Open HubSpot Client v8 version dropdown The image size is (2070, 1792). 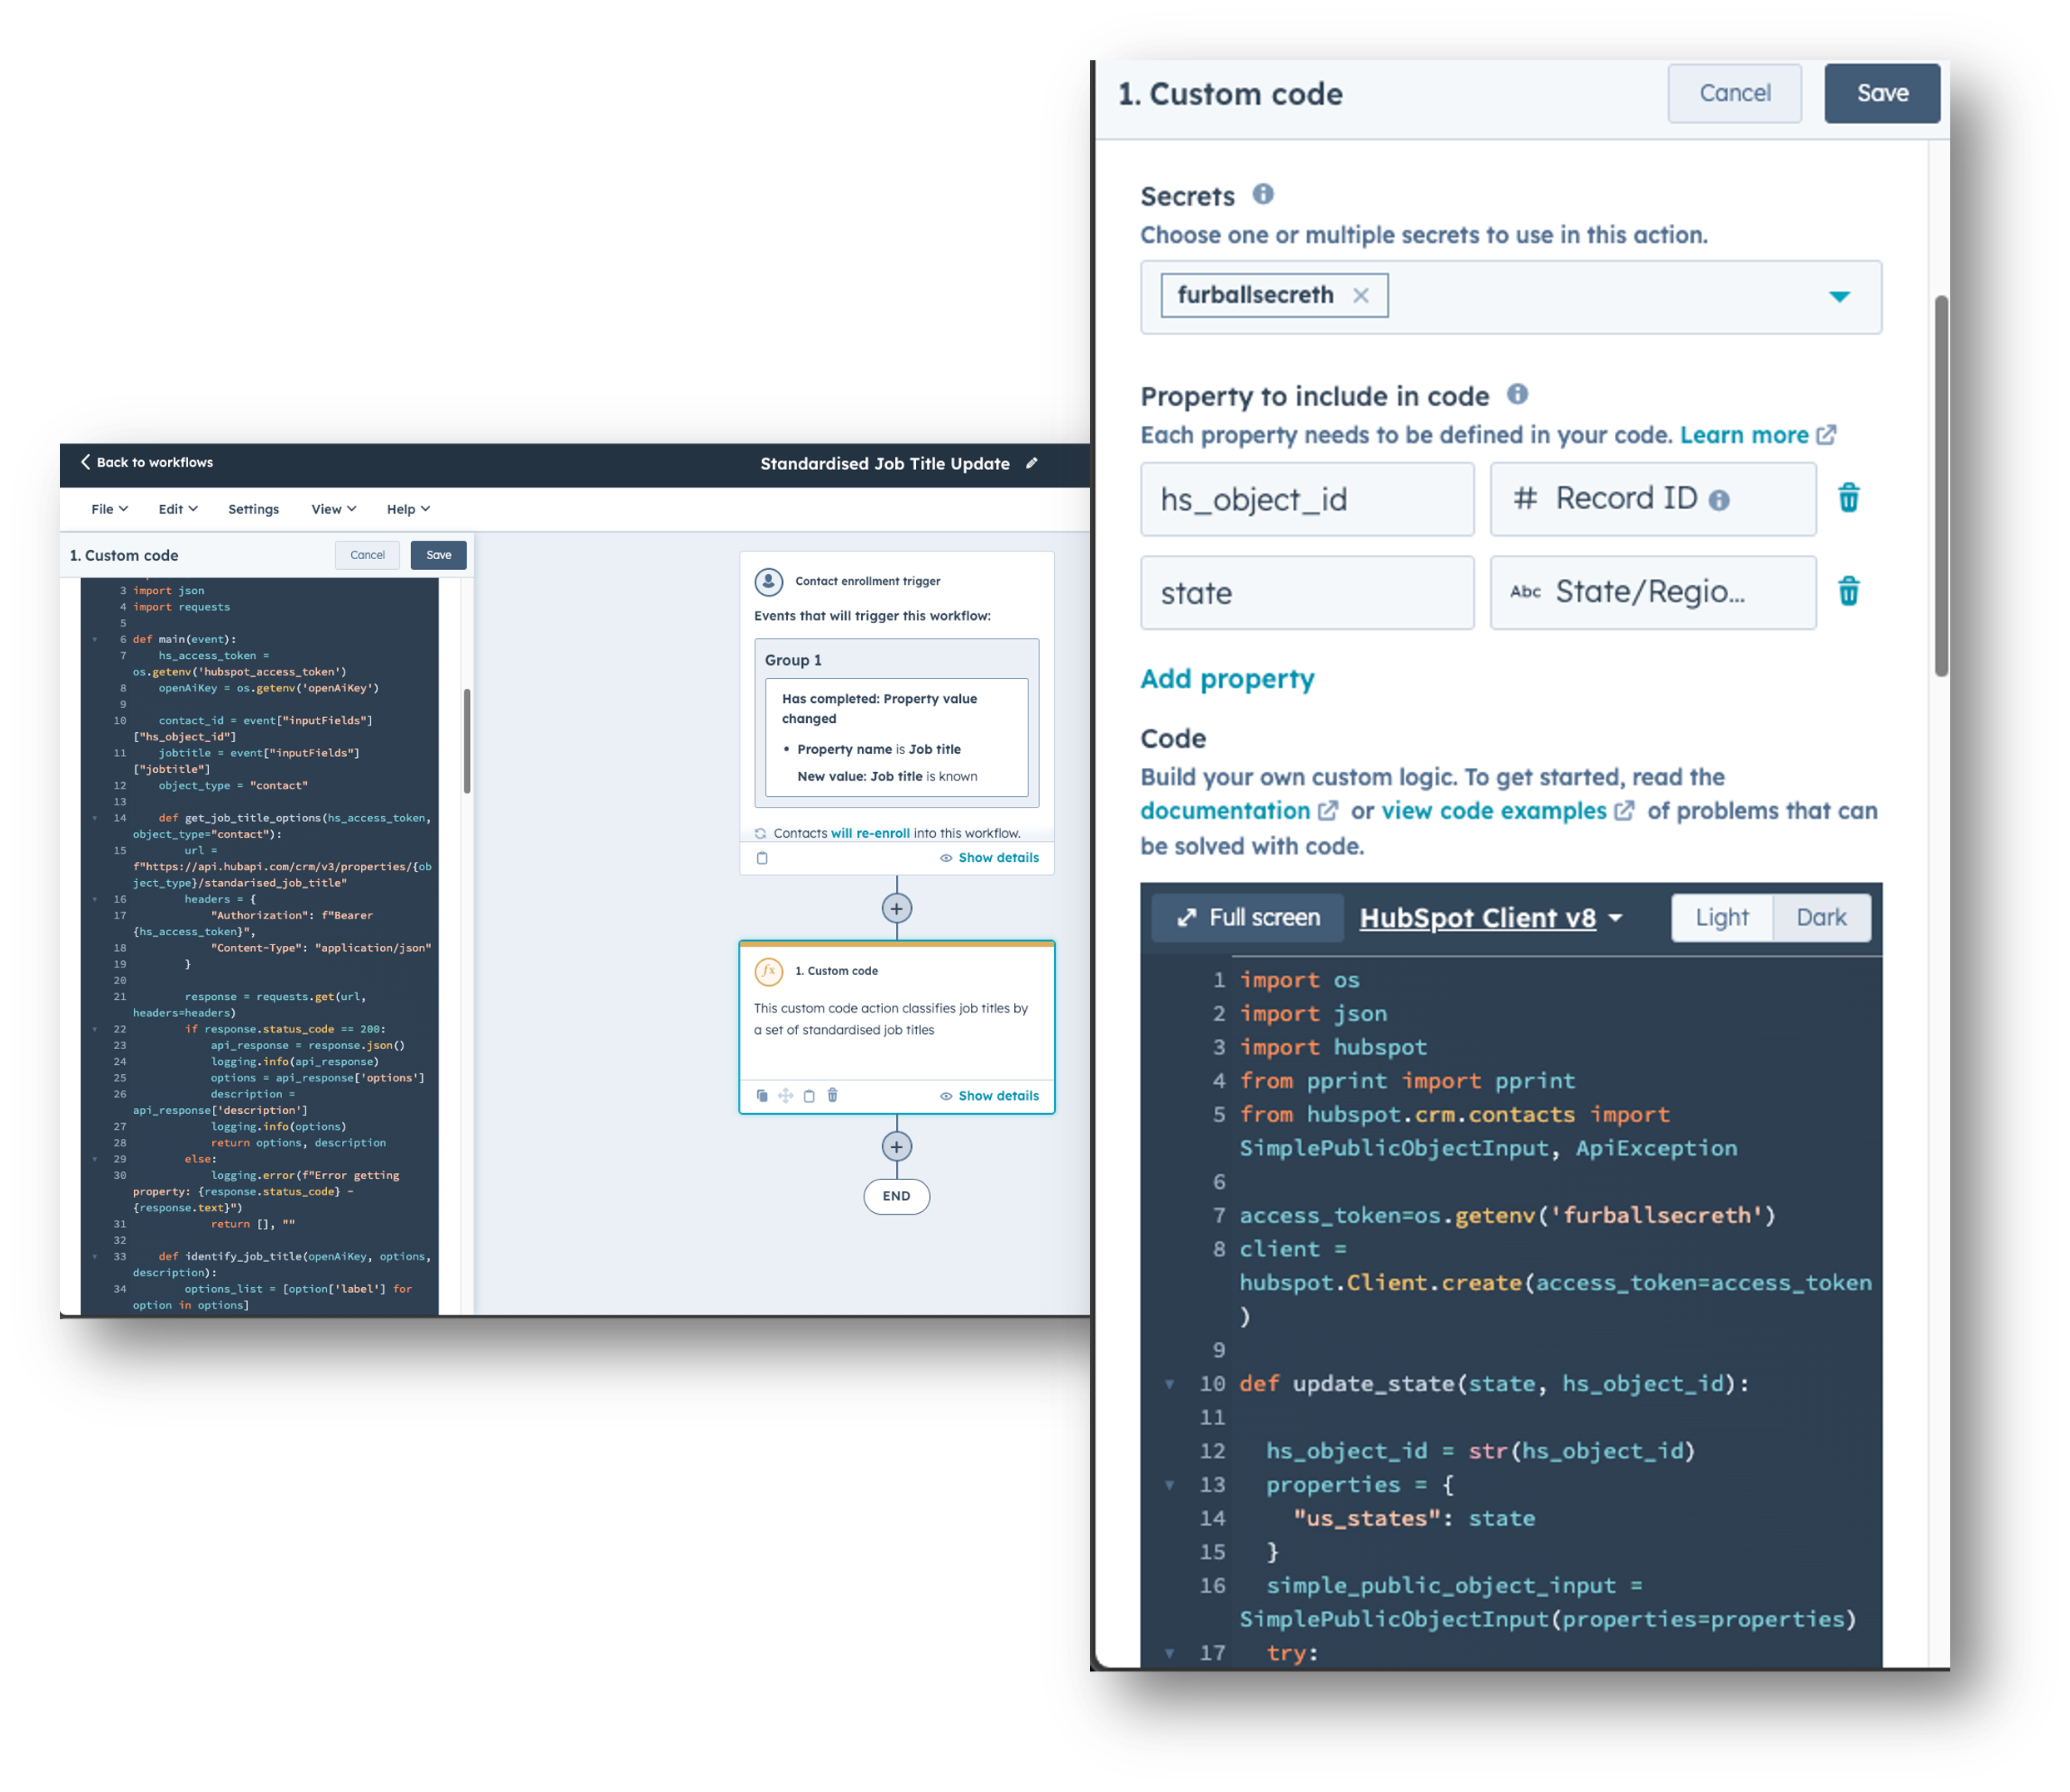pos(1490,918)
